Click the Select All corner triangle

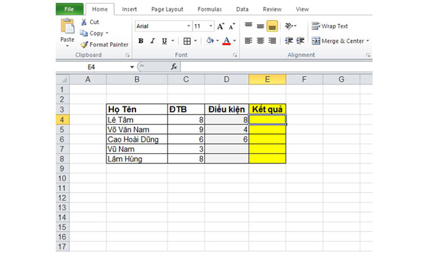pos(63,79)
